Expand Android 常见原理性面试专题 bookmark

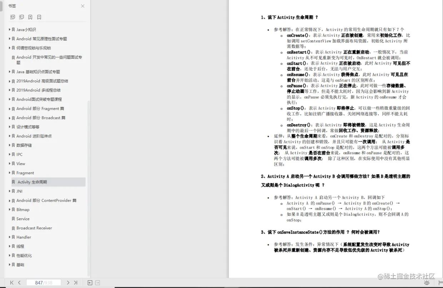pos(10,39)
